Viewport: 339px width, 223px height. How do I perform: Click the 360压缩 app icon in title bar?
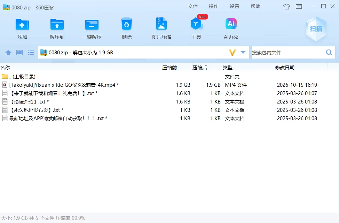pyautogui.click(x=7, y=7)
